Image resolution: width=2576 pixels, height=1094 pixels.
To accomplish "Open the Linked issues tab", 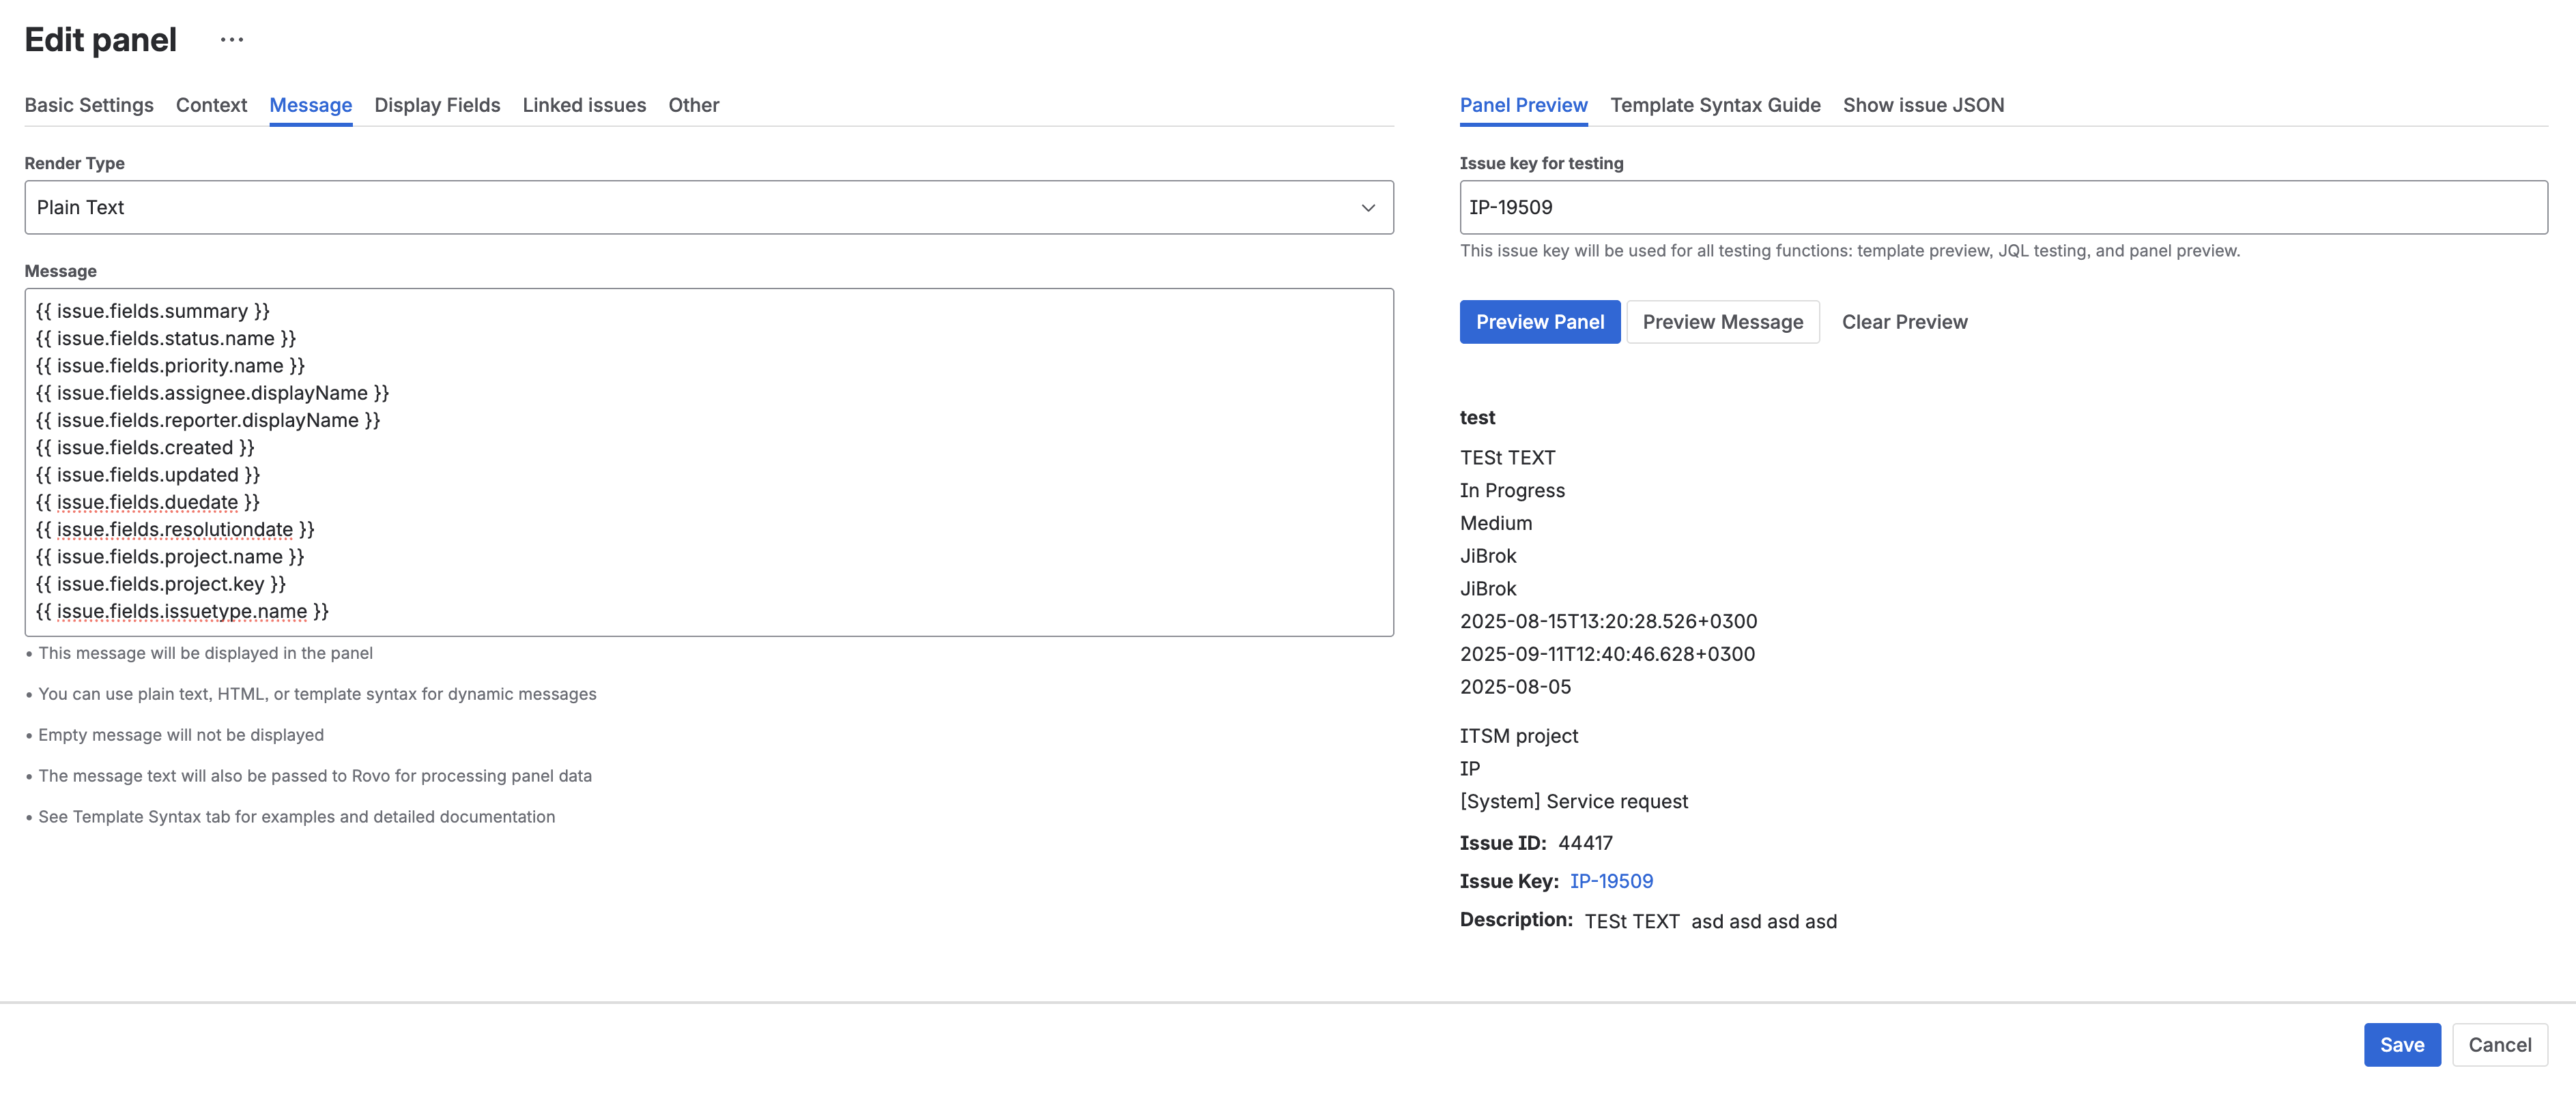I will click(x=584, y=105).
